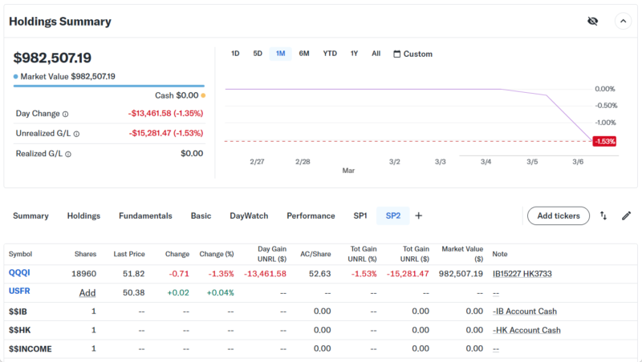This screenshot has height=362, width=642.
Task: Open the Fundamentals tab
Action: point(145,215)
